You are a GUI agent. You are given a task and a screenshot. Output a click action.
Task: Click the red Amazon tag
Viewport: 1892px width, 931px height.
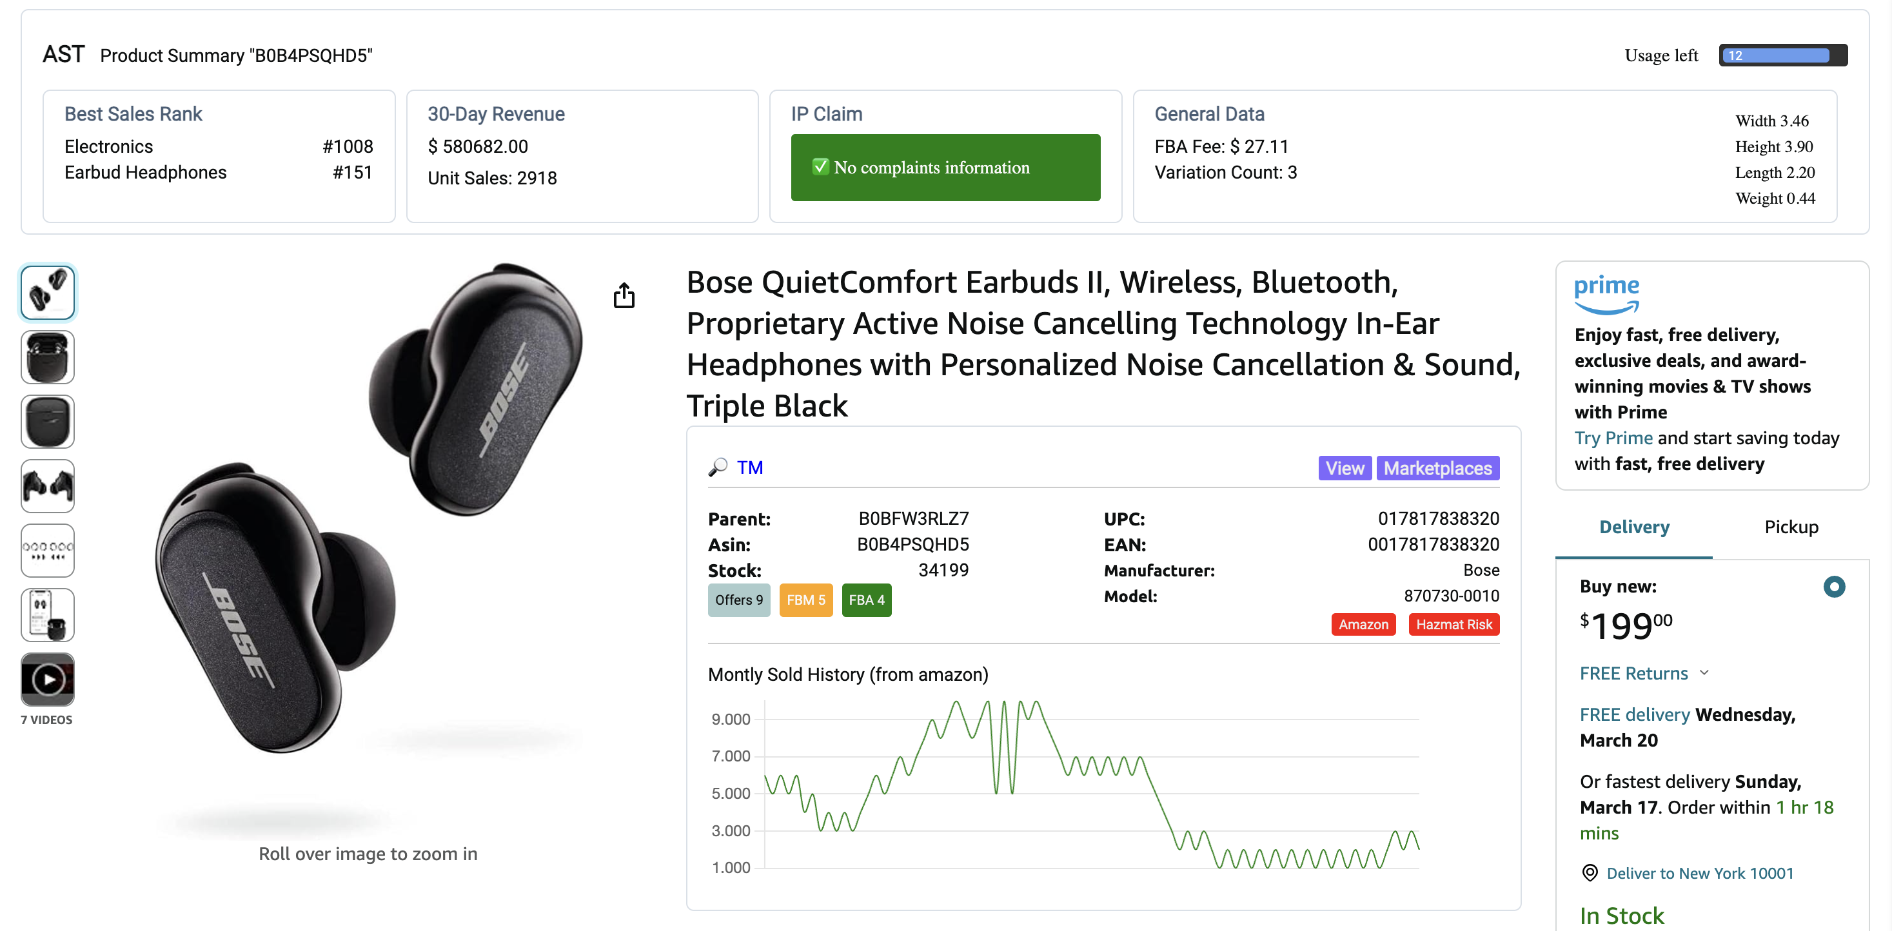1363,624
